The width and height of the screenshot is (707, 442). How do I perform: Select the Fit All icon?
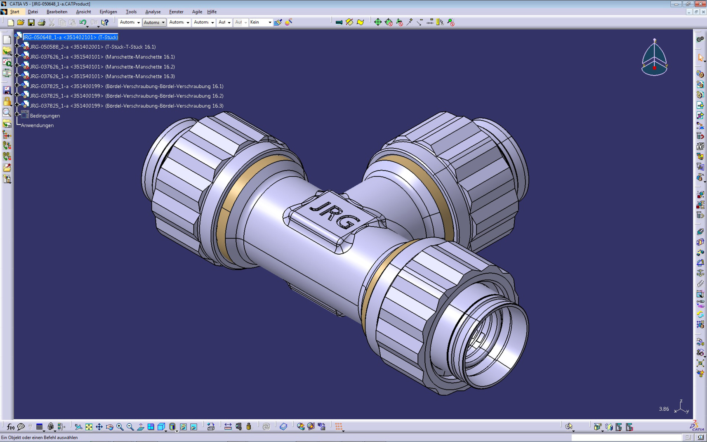click(x=89, y=426)
